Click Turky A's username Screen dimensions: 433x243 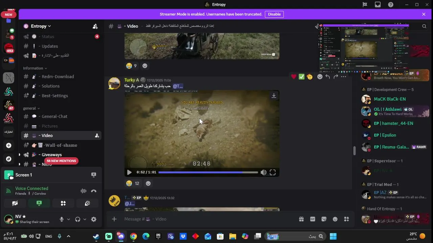coord(132,80)
